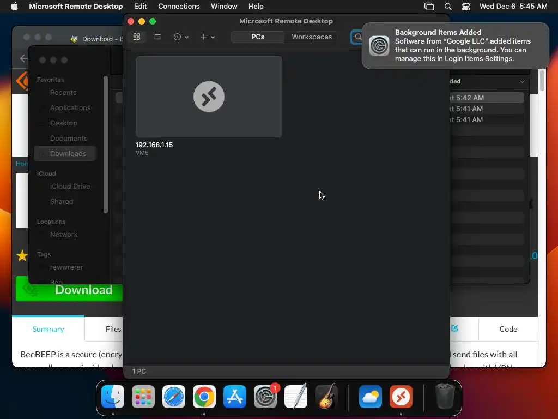
Task: Open Control Center in menu bar
Action: (466, 7)
